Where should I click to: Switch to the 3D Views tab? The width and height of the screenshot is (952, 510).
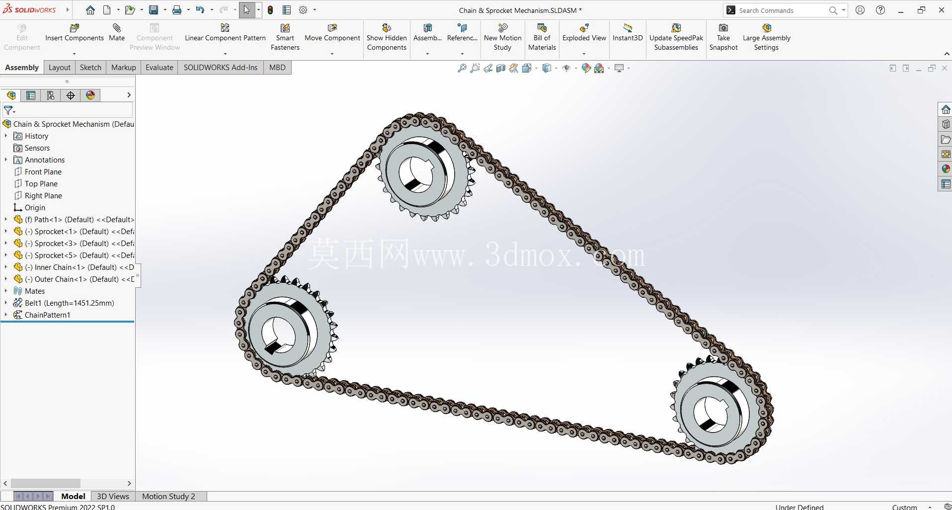coord(113,496)
